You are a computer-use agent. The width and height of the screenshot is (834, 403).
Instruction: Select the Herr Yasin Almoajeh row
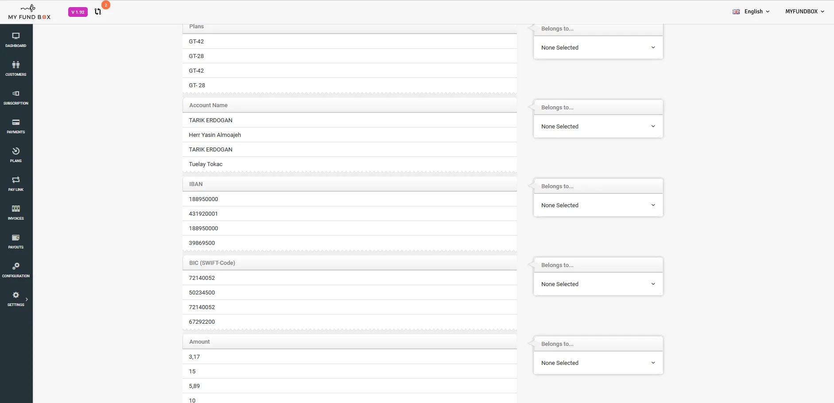pyautogui.click(x=349, y=135)
